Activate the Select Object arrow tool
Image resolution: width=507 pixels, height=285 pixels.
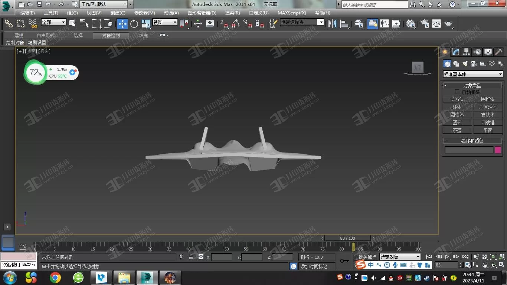coord(73,23)
